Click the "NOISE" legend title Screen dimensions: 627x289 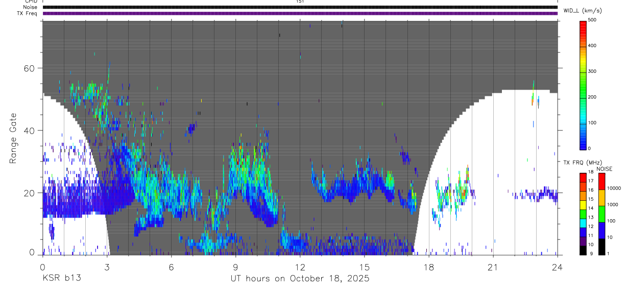pyautogui.click(x=604, y=169)
